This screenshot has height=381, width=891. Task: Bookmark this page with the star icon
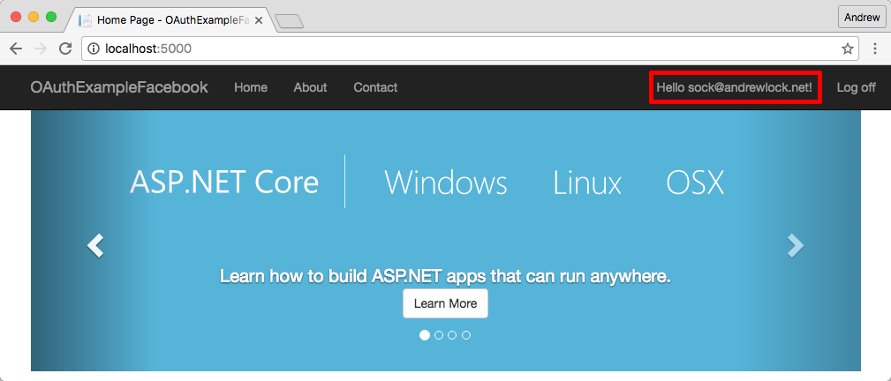pos(847,49)
